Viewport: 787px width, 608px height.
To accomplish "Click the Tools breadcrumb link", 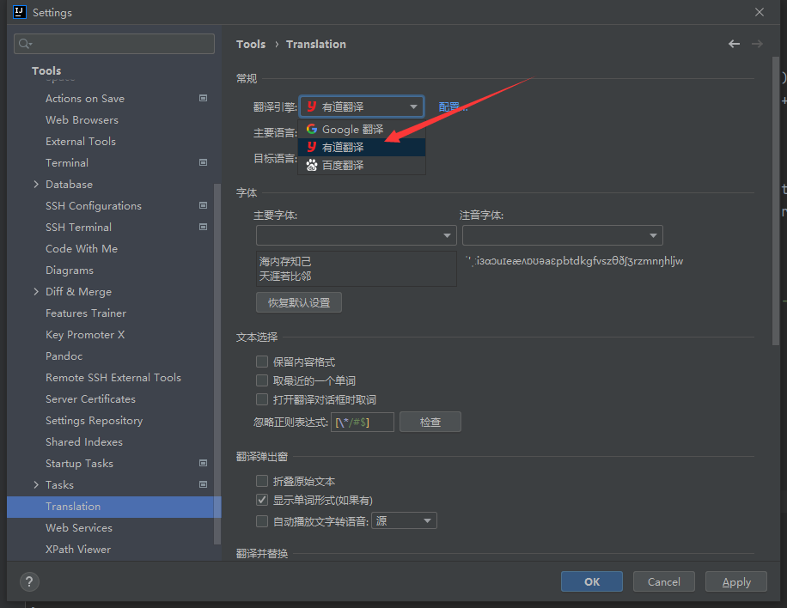I will [x=251, y=44].
